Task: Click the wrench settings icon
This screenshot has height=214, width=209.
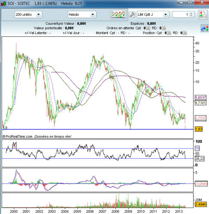Action: (132, 15)
